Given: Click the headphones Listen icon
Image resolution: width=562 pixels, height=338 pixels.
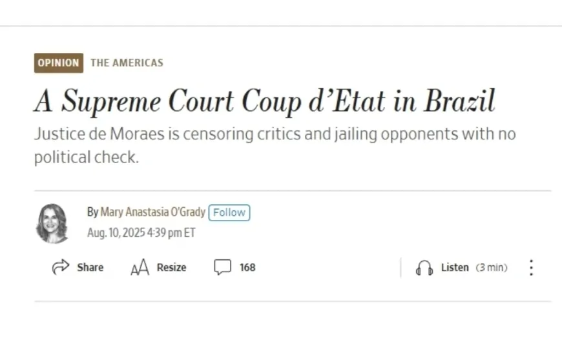Looking at the screenshot, I should coord(424,268).
